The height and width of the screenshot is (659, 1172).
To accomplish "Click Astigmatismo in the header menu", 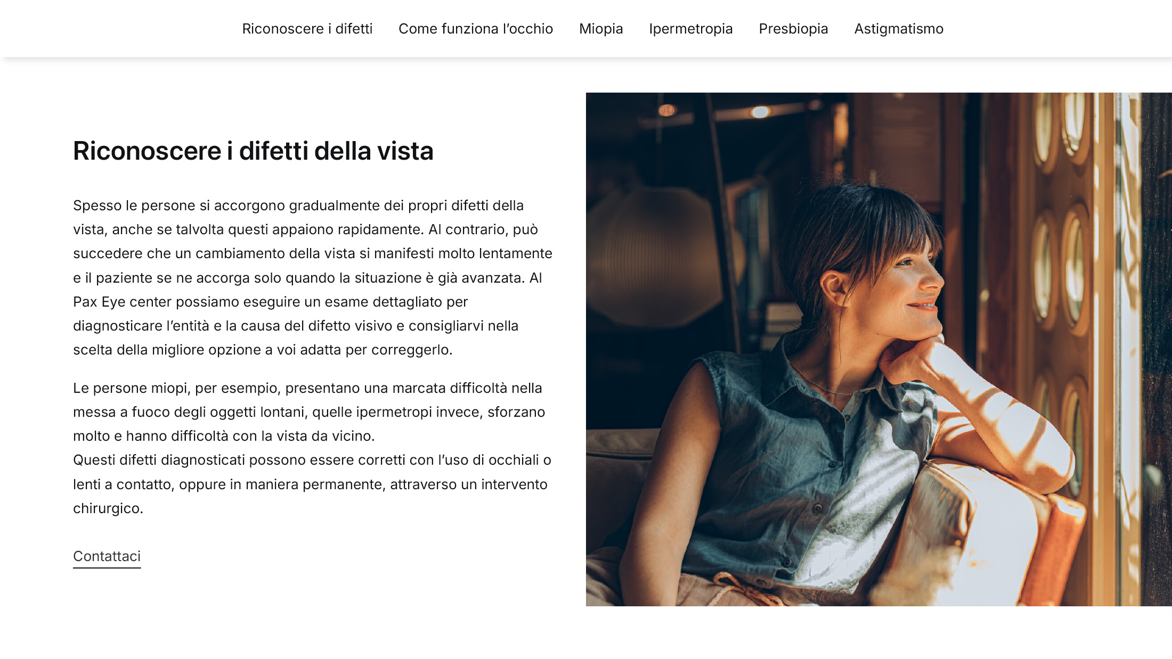I will tap(899, 29).
